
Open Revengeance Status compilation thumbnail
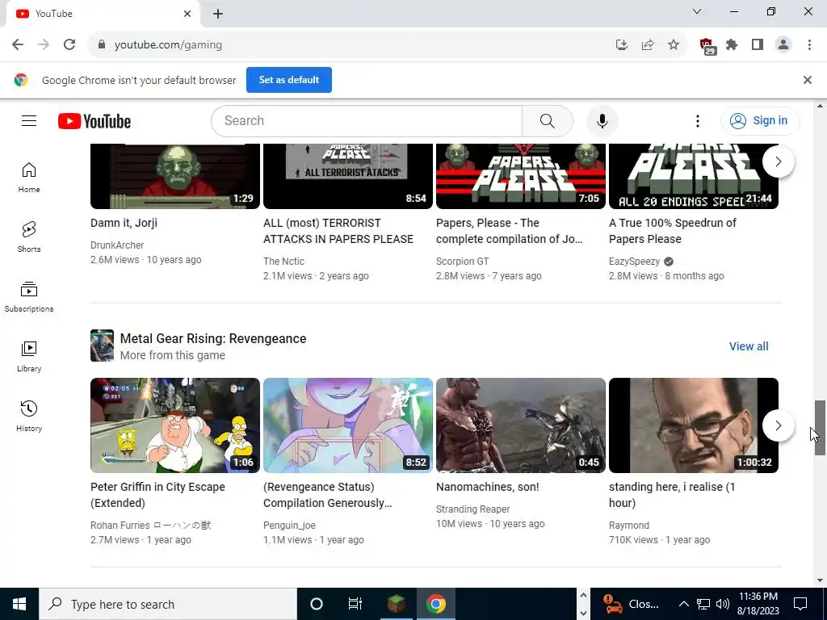pyautogui.click(x=348, y=425)
